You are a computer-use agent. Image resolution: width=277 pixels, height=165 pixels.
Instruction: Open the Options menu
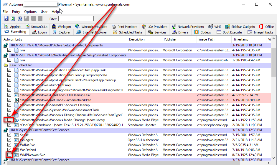point(30,12)
